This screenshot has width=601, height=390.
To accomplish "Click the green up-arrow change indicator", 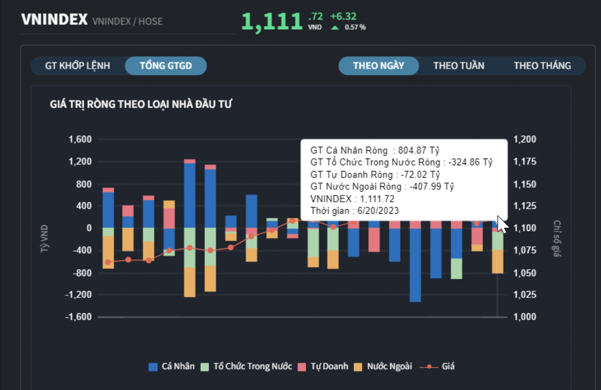I will coord(335,27).
